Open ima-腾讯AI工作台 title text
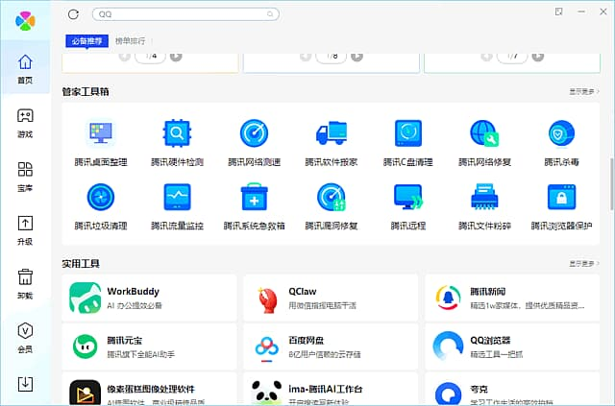 [x=326, y=389]
